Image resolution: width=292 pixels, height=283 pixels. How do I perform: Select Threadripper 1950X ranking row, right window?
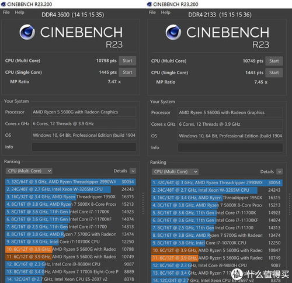click(x=217, y=198)
